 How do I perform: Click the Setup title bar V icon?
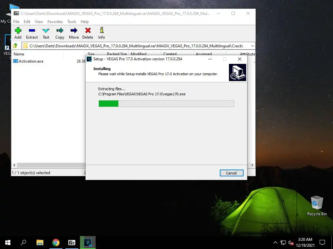coord(89,59)
